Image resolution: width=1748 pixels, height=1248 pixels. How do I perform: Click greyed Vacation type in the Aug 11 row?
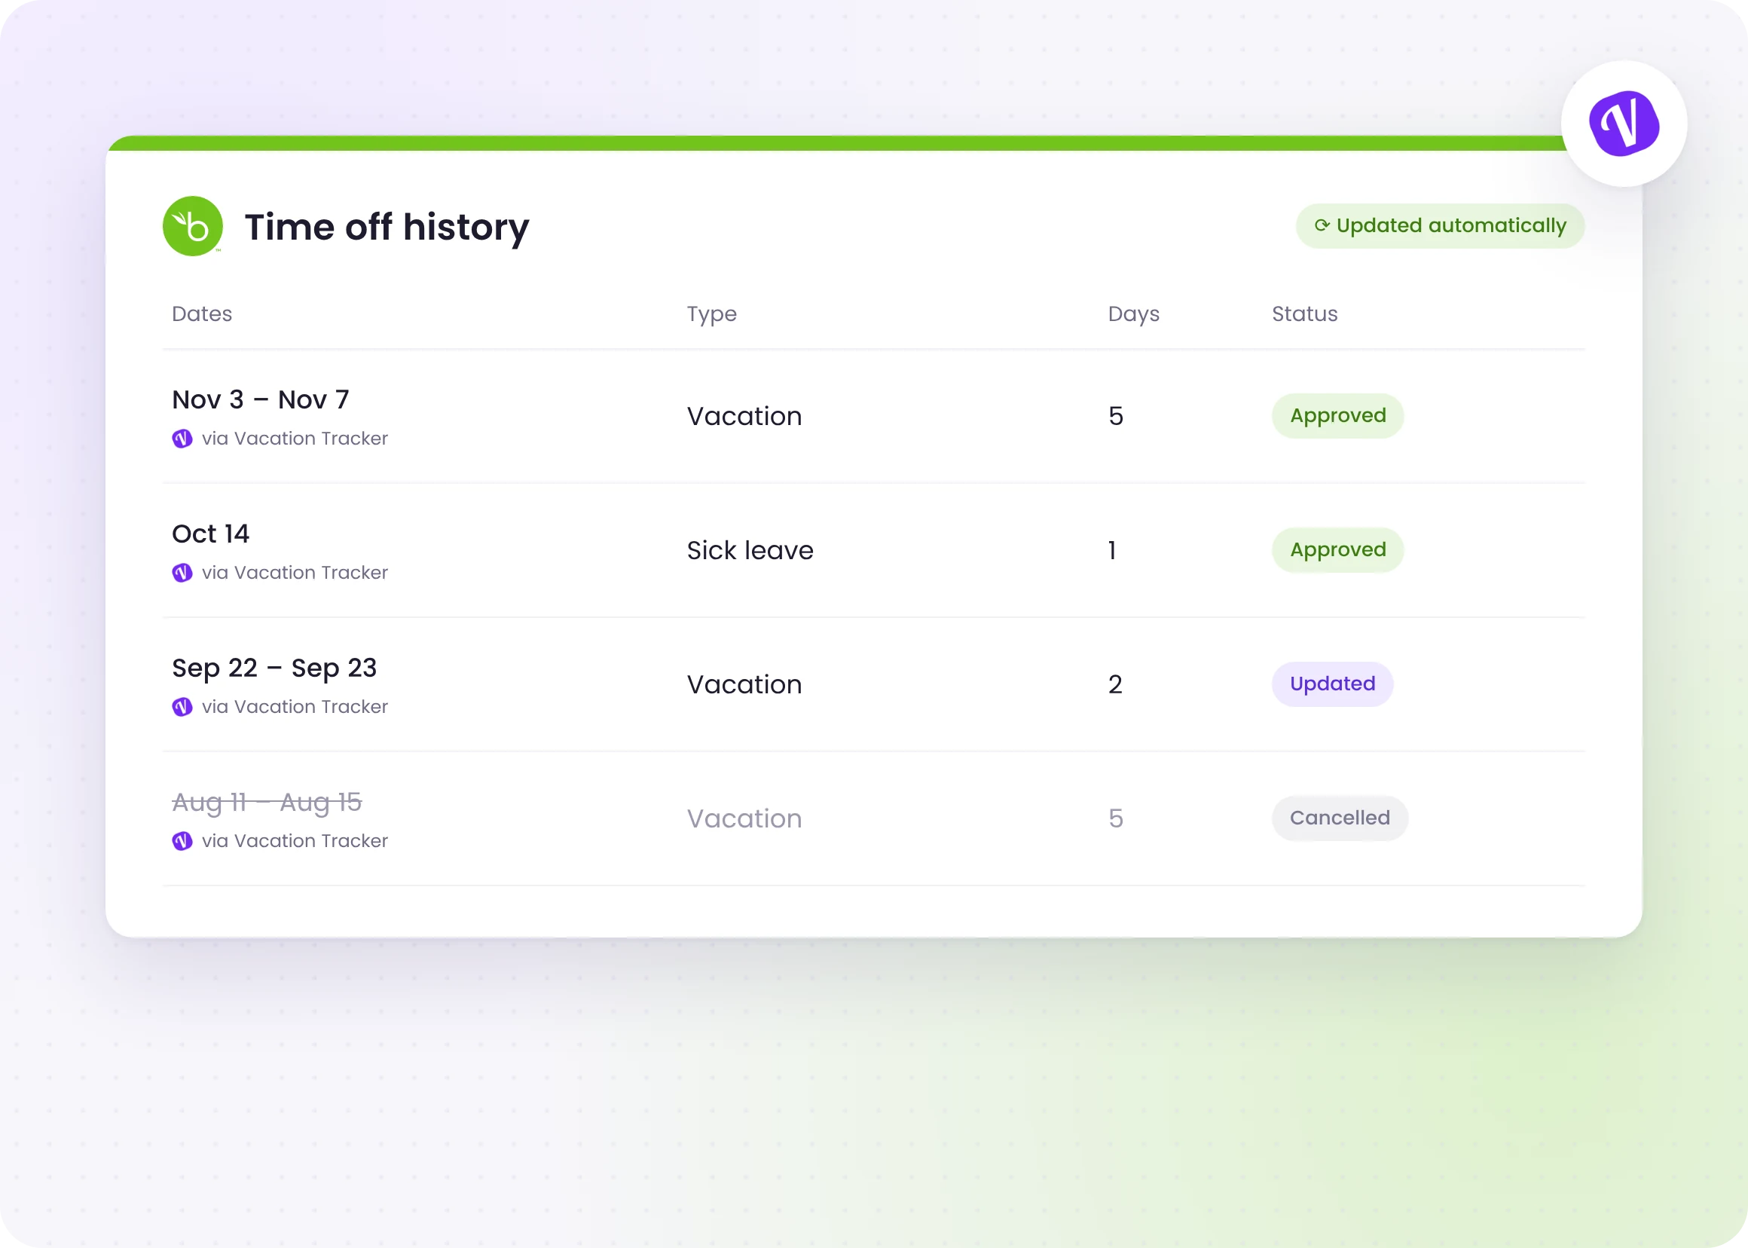[744, 819]
